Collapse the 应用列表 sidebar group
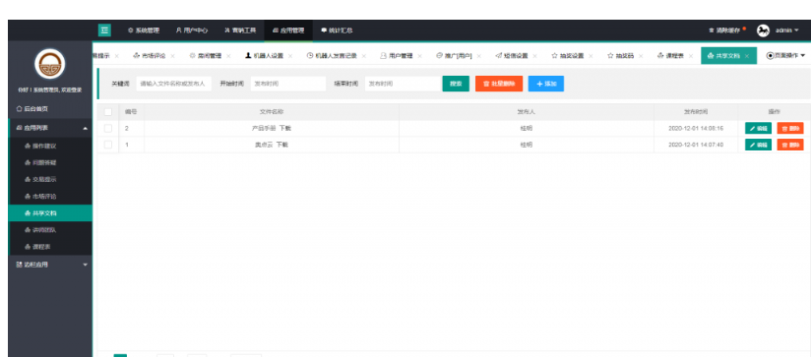 click(50, 128)
